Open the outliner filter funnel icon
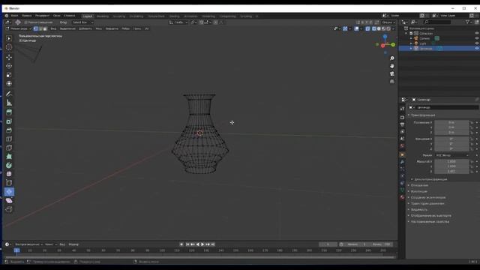 click(x=467, y=22)
